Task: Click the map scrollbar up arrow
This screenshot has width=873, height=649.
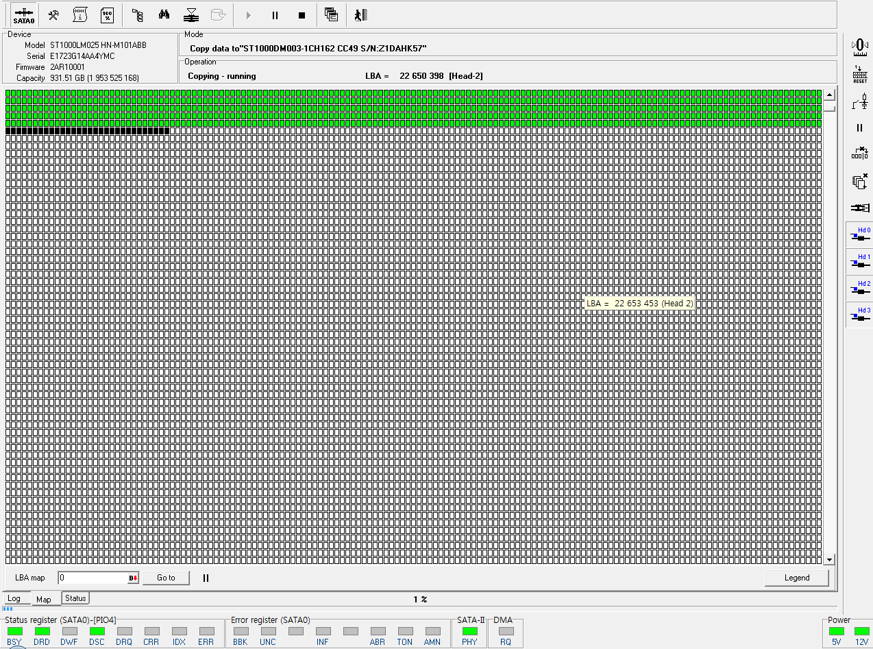Action: coord(830,95)
